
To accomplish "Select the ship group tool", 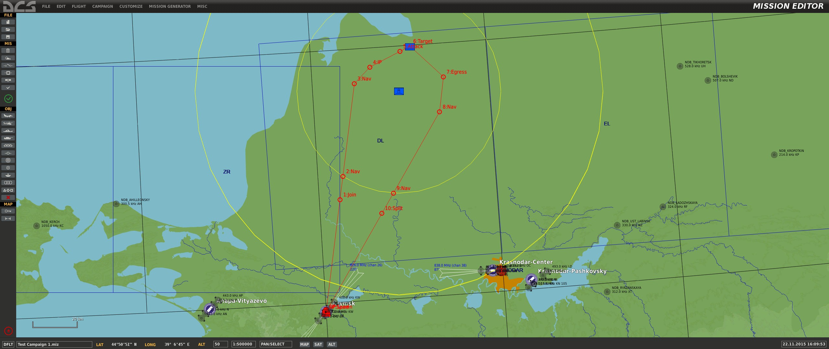I will [x=8, y=131].
